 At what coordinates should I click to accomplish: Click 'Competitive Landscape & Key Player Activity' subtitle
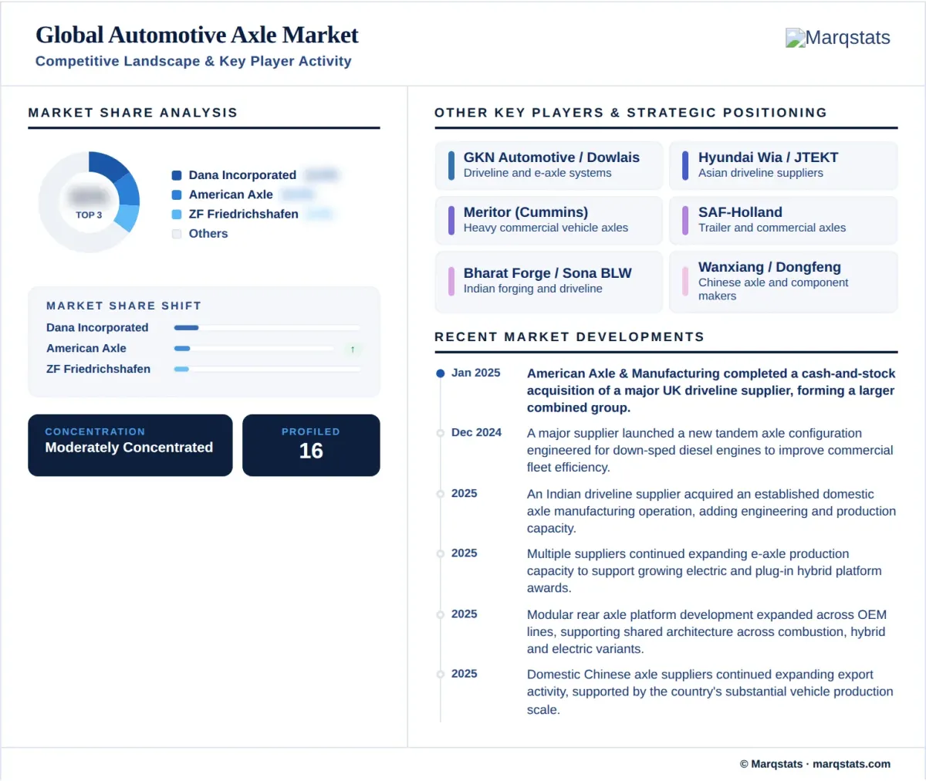point(193,61)
